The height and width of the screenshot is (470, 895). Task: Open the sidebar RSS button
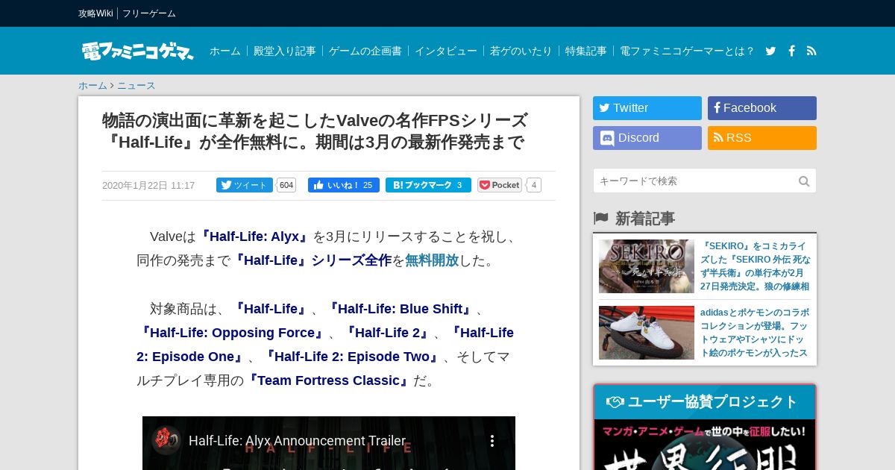tap(762, 138)
